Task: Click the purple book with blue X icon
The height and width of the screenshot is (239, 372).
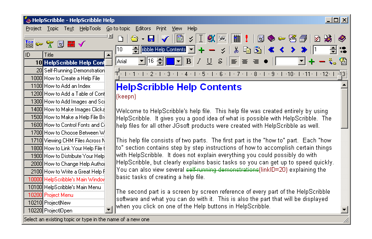Action: pyautogui.click(x=211, y=38)
